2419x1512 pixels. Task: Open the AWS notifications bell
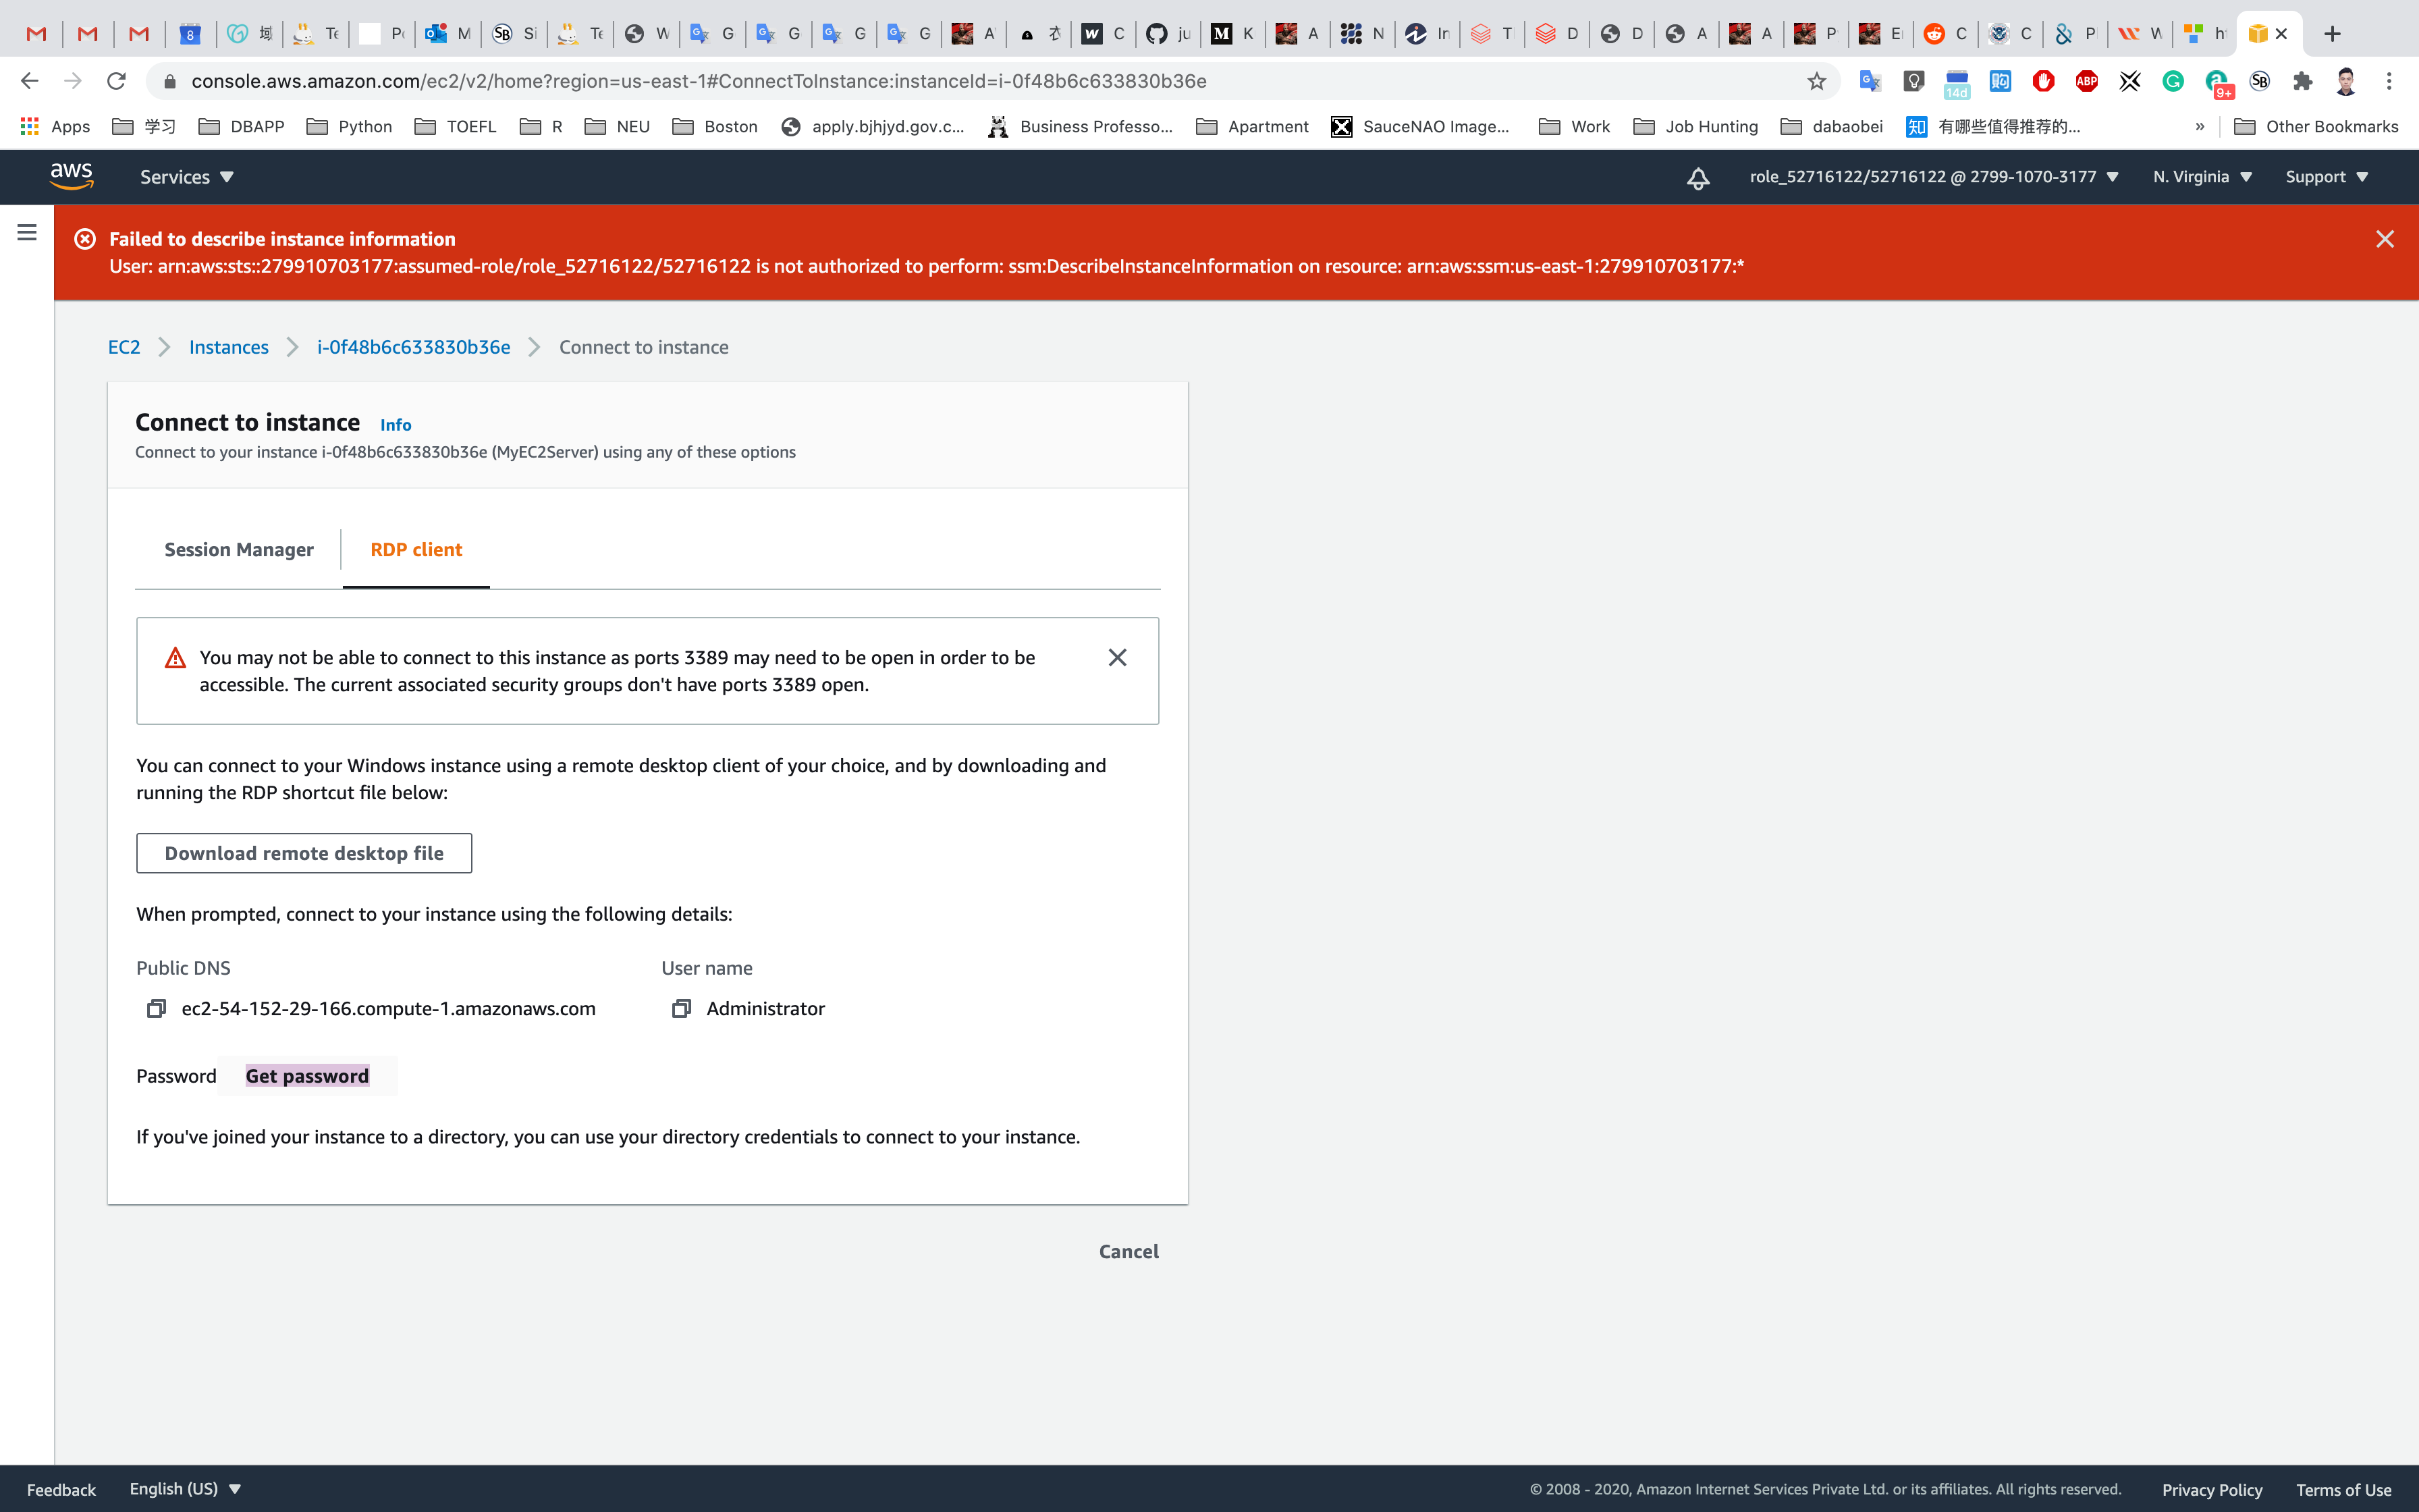[x=1697, y=178]
